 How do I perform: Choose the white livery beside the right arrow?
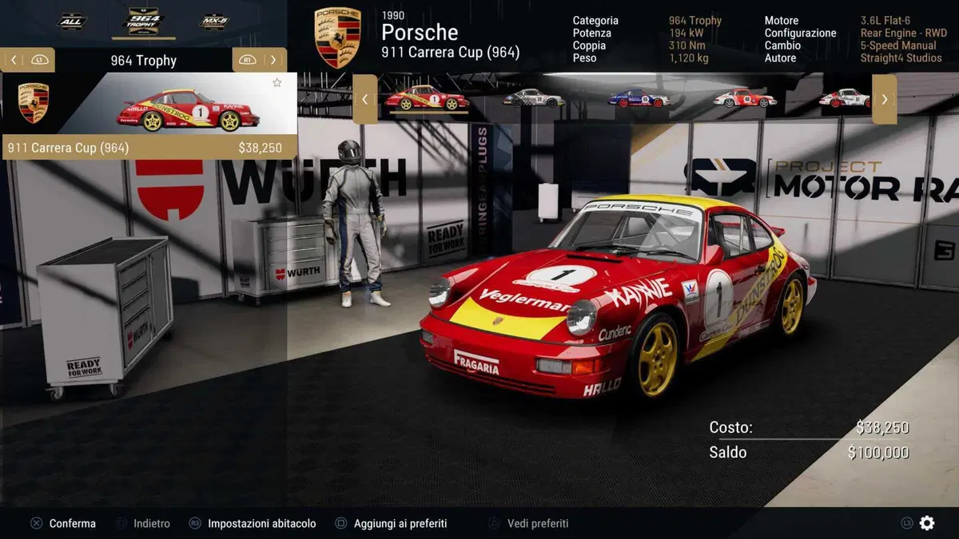pyautogui.click(x=844, y=97)
